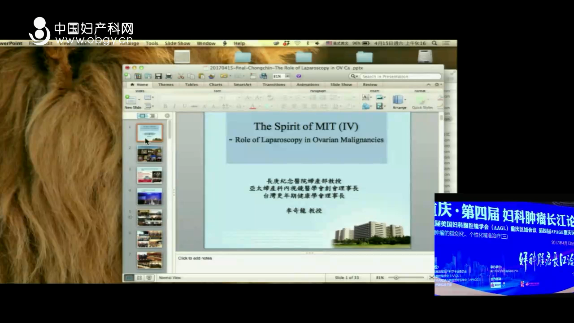The image size is (574, 323).
Task: Switch to Presenter view button at bottom
Action: coord(149,278)
